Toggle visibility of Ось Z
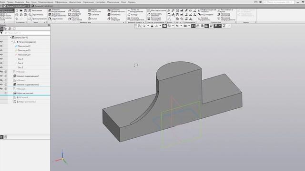Screen dimensions: 305x171 tap(1, 67)
